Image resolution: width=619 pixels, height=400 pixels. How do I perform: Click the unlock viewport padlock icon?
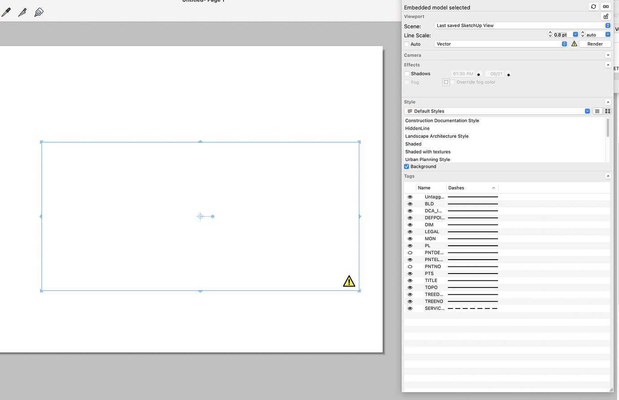tap(606, 16)
